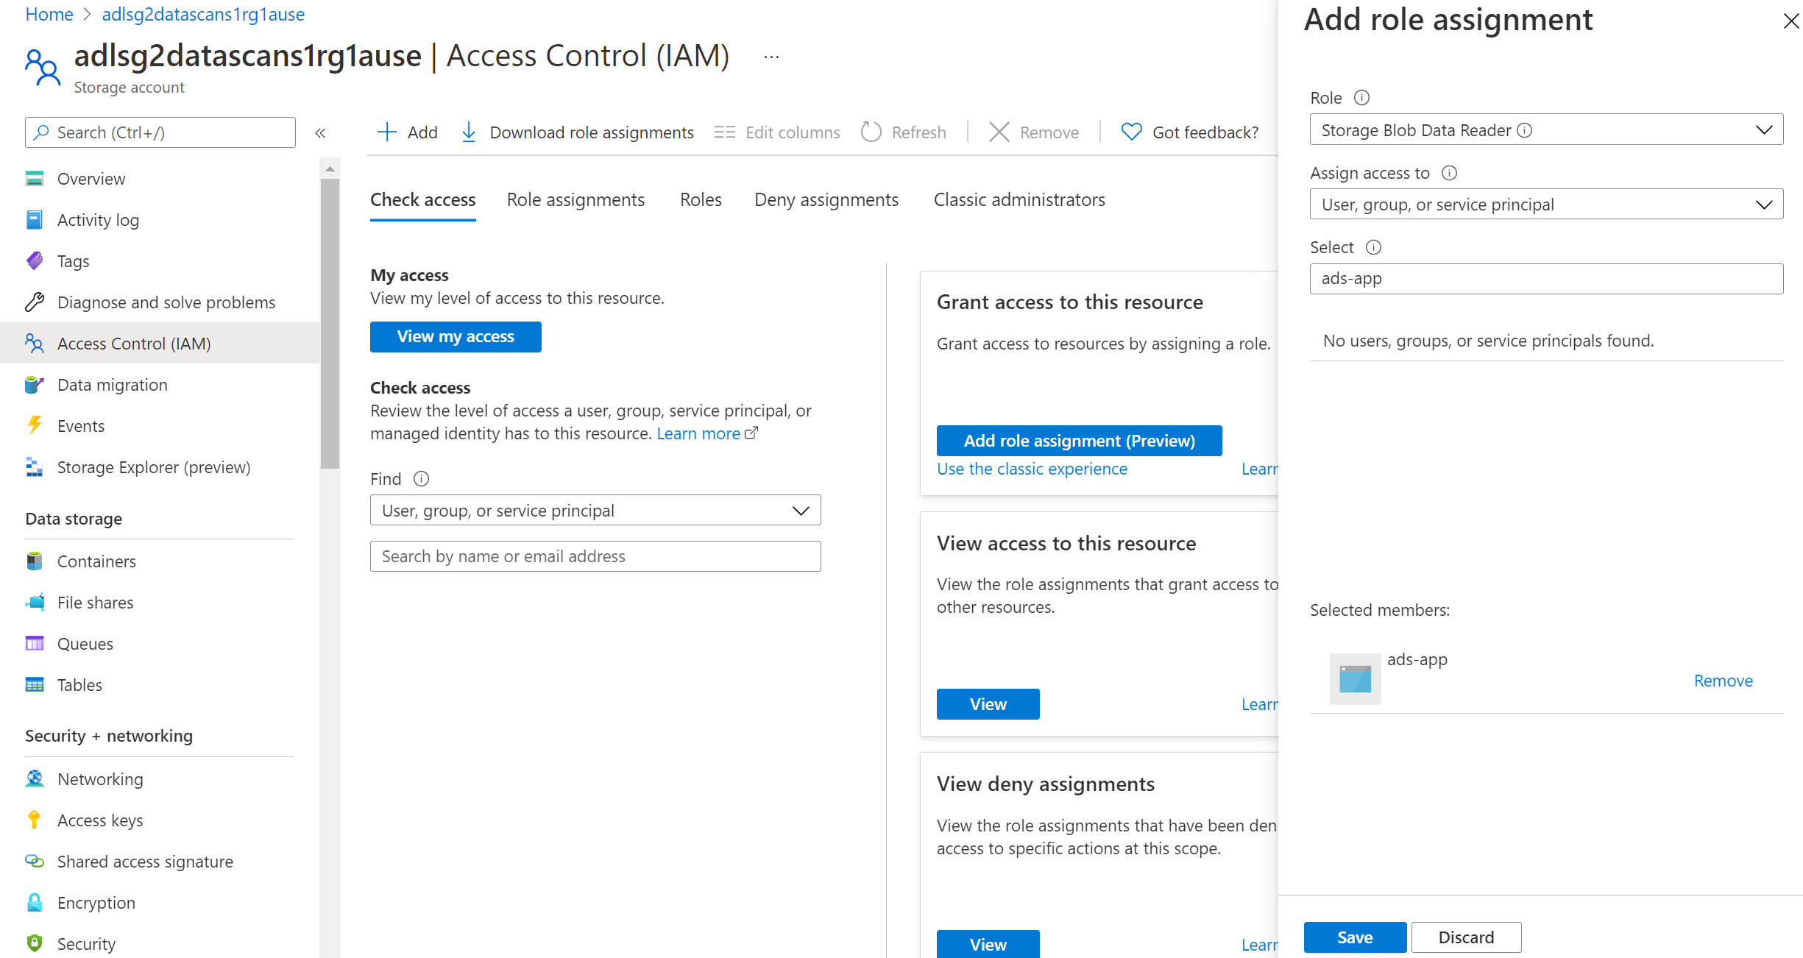Click View my access button
The height and width of the screenshot is (958, 1803).
pyautogui.click(x=456, y=336)
